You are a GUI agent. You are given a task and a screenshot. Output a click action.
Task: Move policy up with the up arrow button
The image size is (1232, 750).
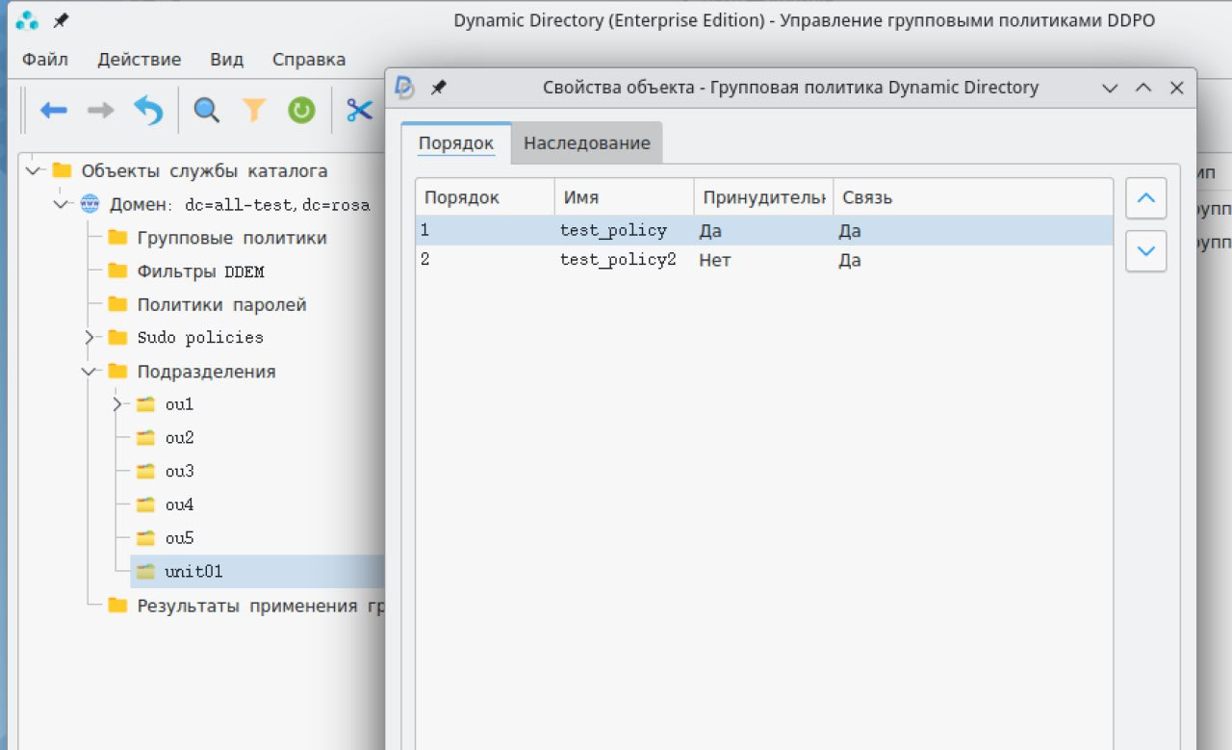(1145, 198)
